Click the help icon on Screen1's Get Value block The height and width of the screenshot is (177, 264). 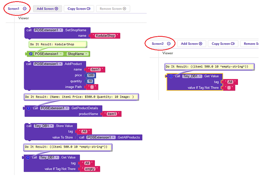(x=27, y=157)
